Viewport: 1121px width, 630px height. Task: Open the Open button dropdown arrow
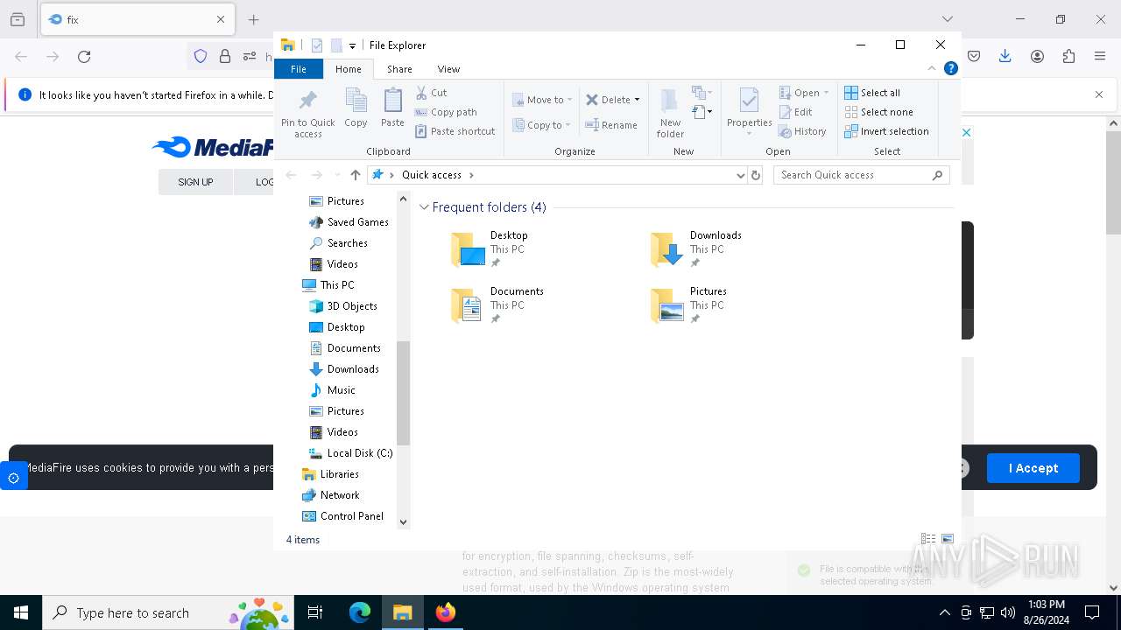[x=826, y=93]
